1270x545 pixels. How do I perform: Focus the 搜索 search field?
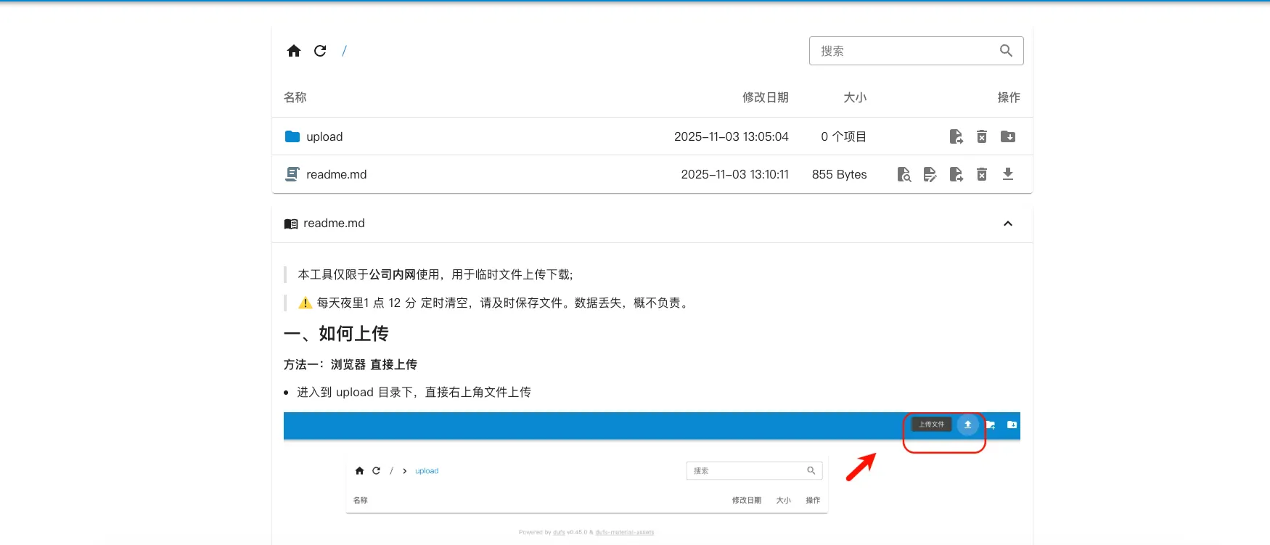(904, 51)
